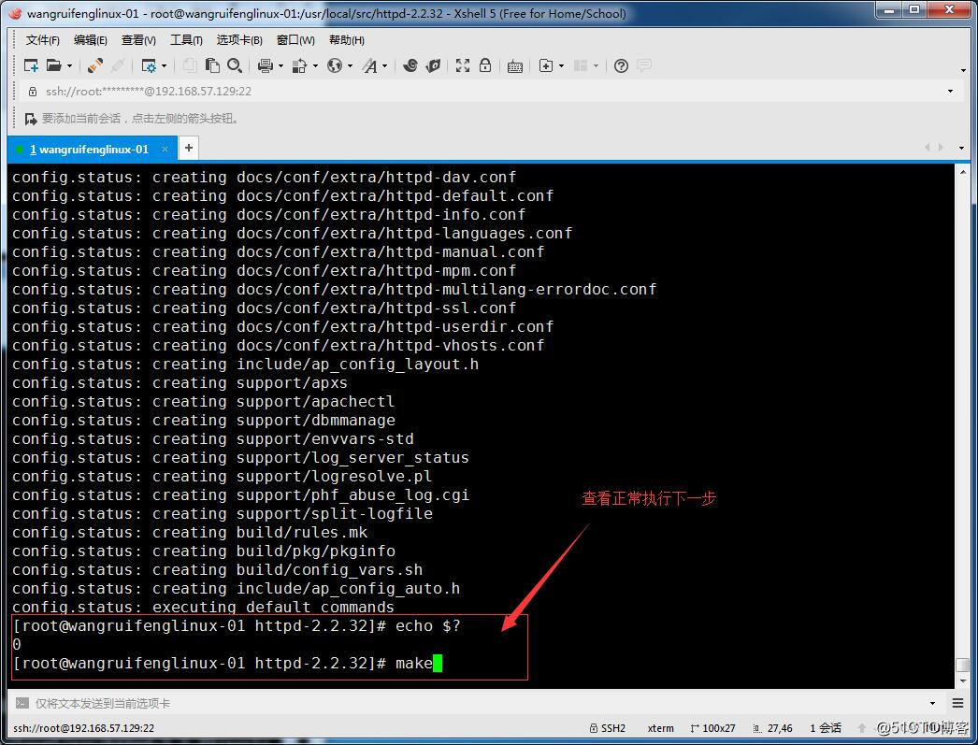Open the 查看(V) menu
Viewport: 978px width, 745px height.
[138, 40]
